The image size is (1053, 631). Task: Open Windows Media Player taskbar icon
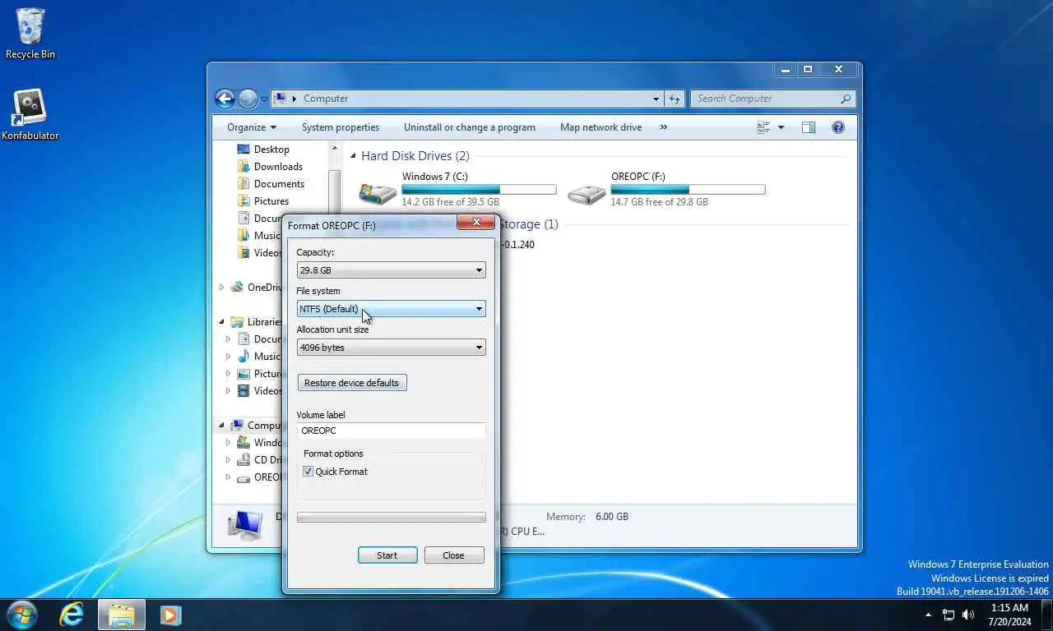pyautogui.click(x=170, y=615)
